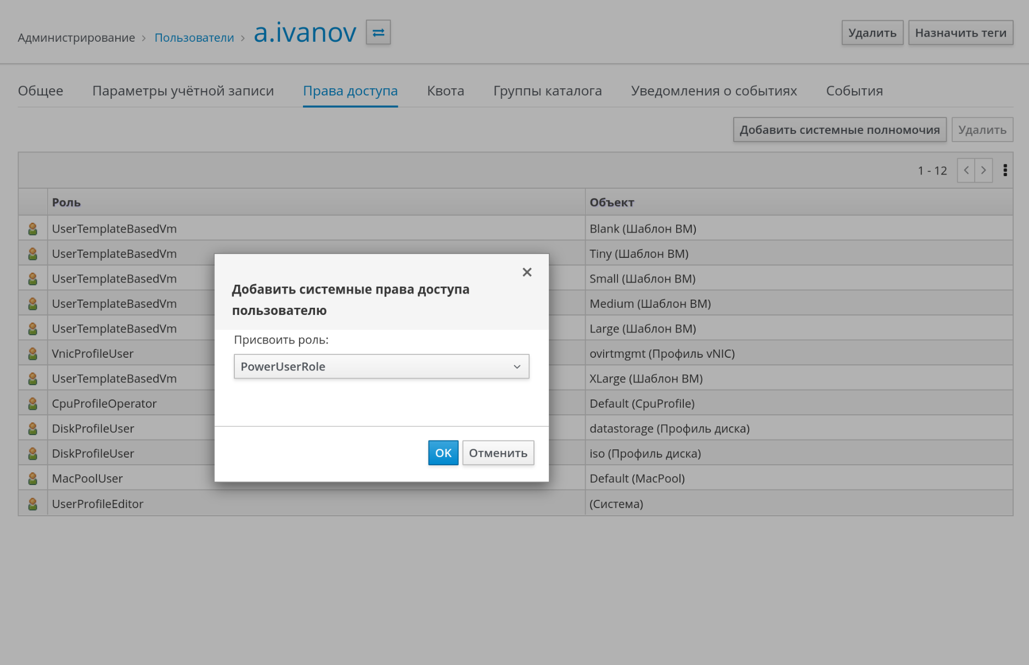Switch to the Квота tab
Viewport: 1029px width, 665px height.
(445, 91)
